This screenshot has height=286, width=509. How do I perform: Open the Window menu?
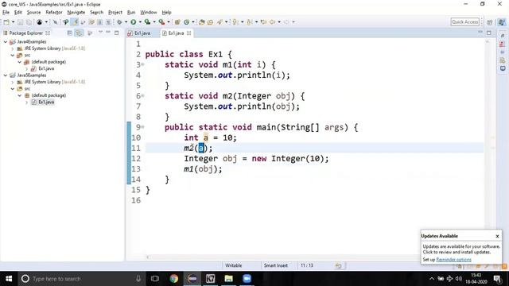149,13
